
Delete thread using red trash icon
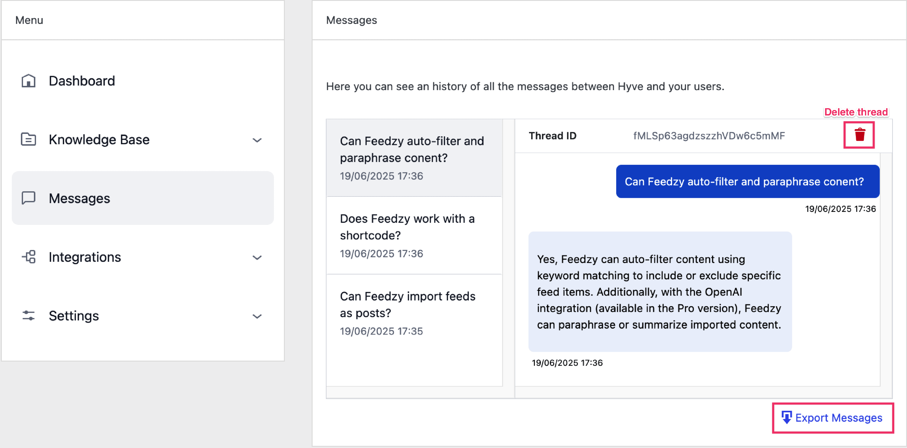[860, 135]
